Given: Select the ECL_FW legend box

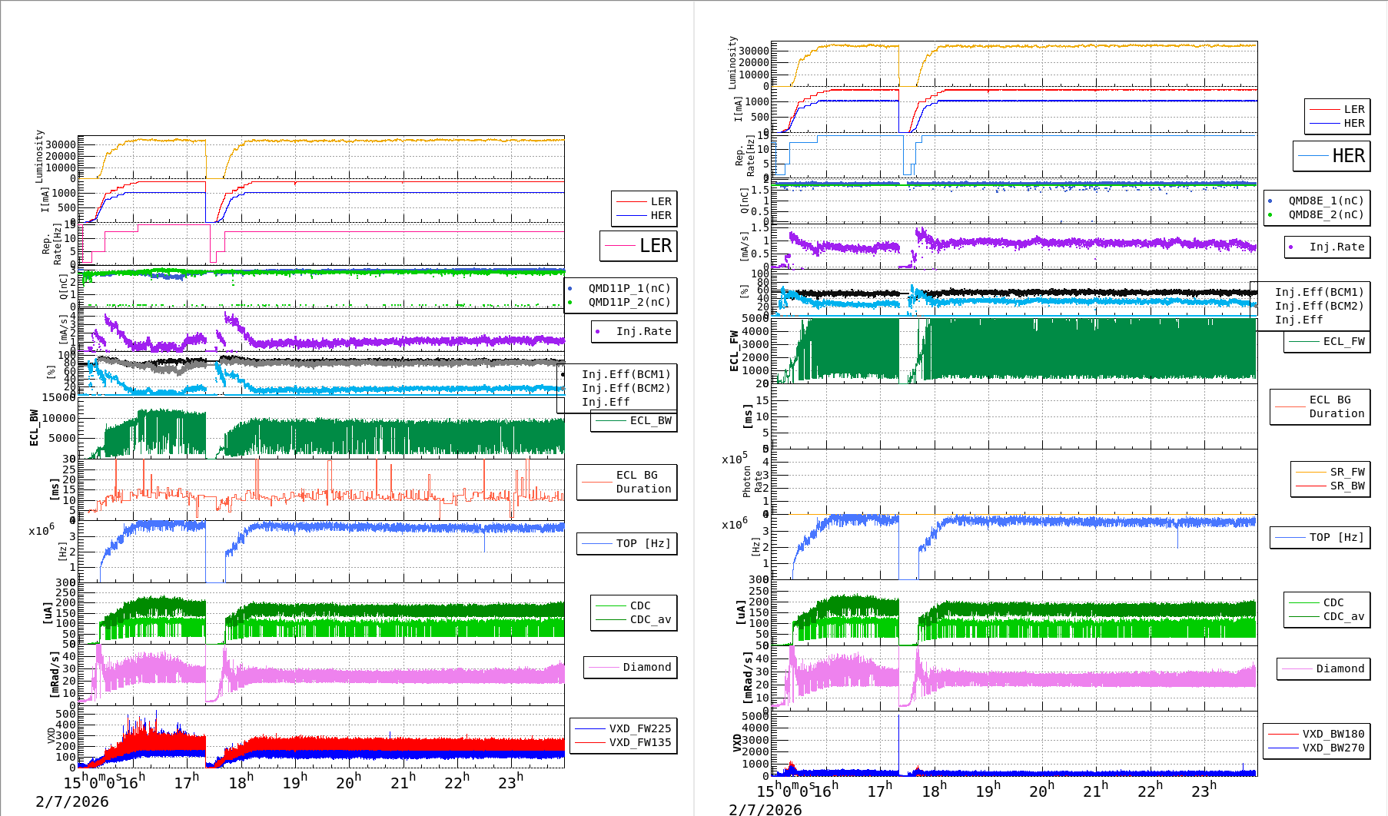Looking at the screenshot, I should pos(1327,341).
